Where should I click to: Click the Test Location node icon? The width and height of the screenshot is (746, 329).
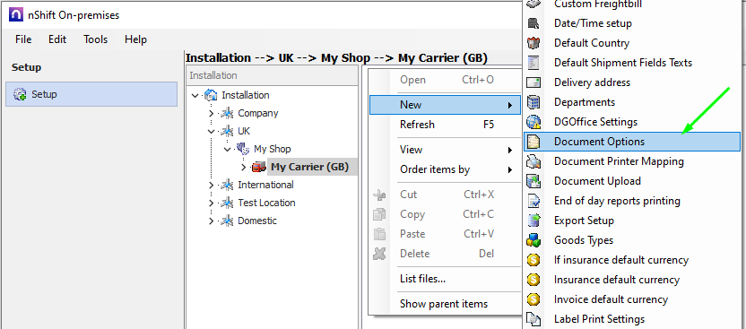point(227,203)
